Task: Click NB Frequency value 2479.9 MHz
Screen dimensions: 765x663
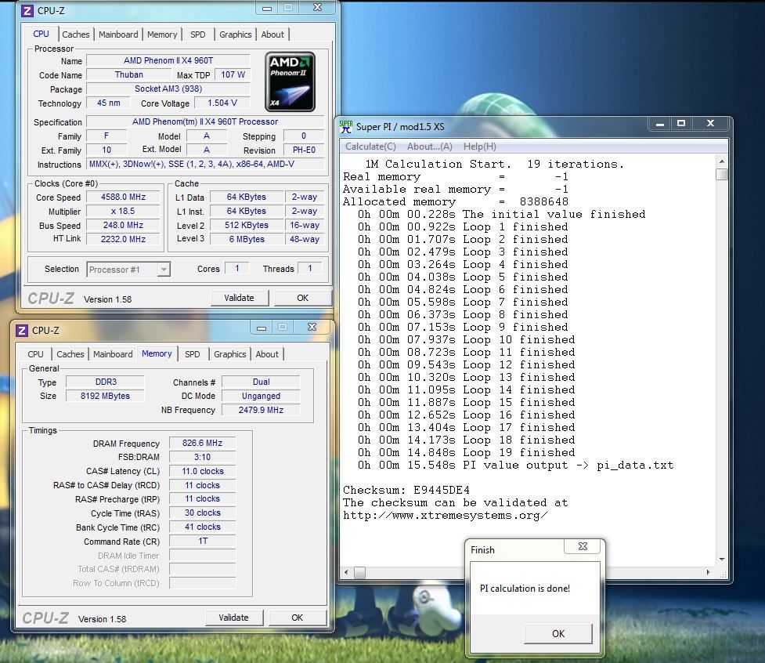Action: [261, 410]
